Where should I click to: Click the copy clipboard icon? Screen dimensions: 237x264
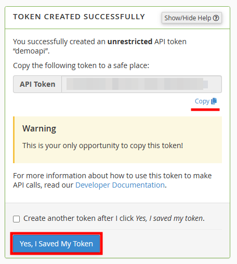[214, 101]
